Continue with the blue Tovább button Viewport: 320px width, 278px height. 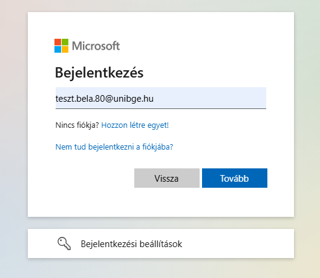pos(235,178)
